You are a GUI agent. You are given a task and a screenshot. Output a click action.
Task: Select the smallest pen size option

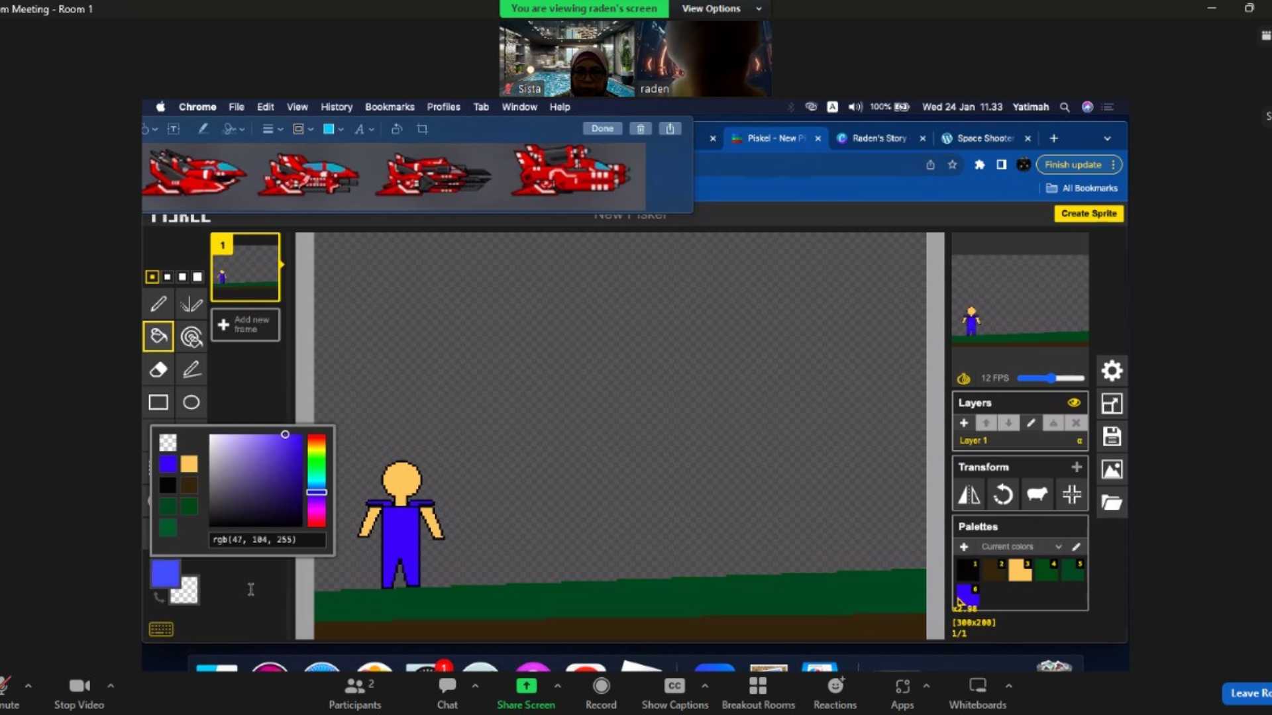(x=152, y=277)
